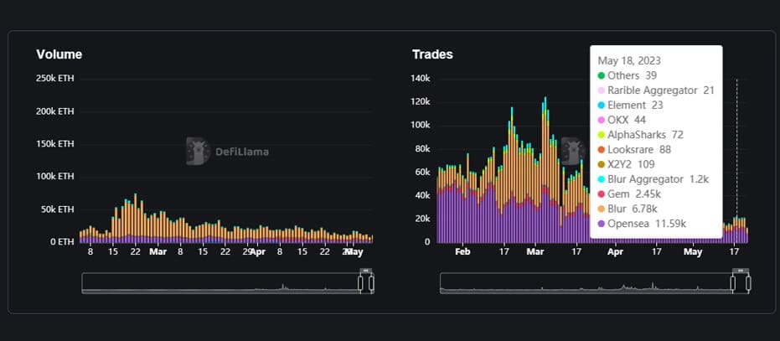The width and height of the screenshot is (780, 341).
Task: Click the Trades chart range slider track
Action: point(586,283)
